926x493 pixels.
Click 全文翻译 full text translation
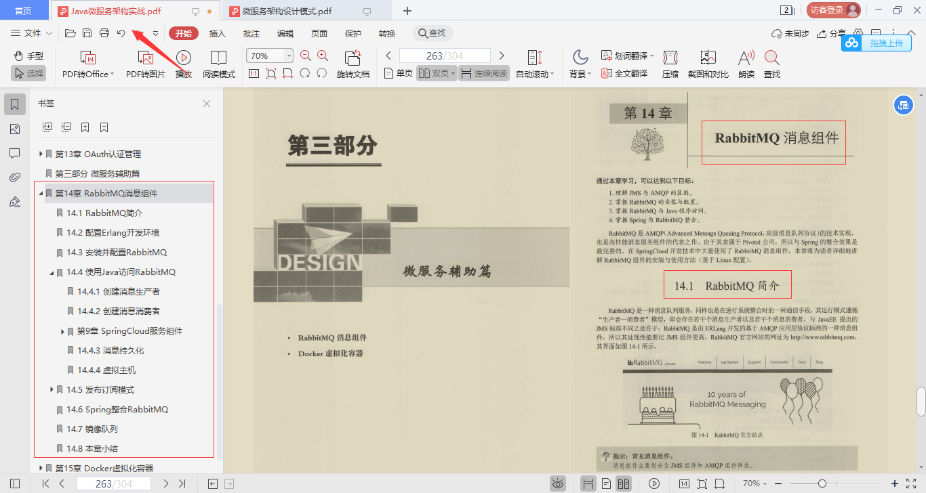point(624,73)
